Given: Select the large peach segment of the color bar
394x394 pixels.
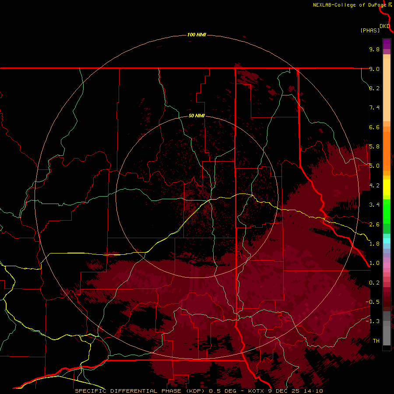Looking at the screenshot, I should click(387, 90).
